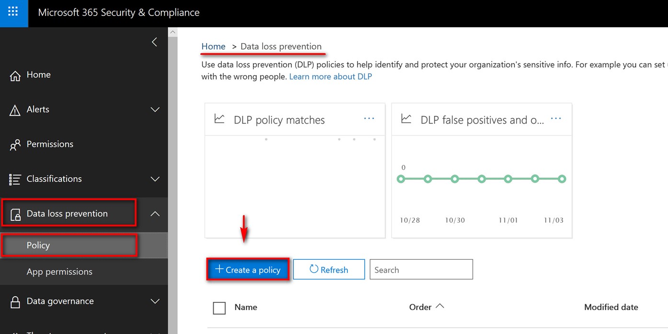Sort by the Order column arrow
The width and height of the screenshot is (668, 334).
click(x=440, y=306)
